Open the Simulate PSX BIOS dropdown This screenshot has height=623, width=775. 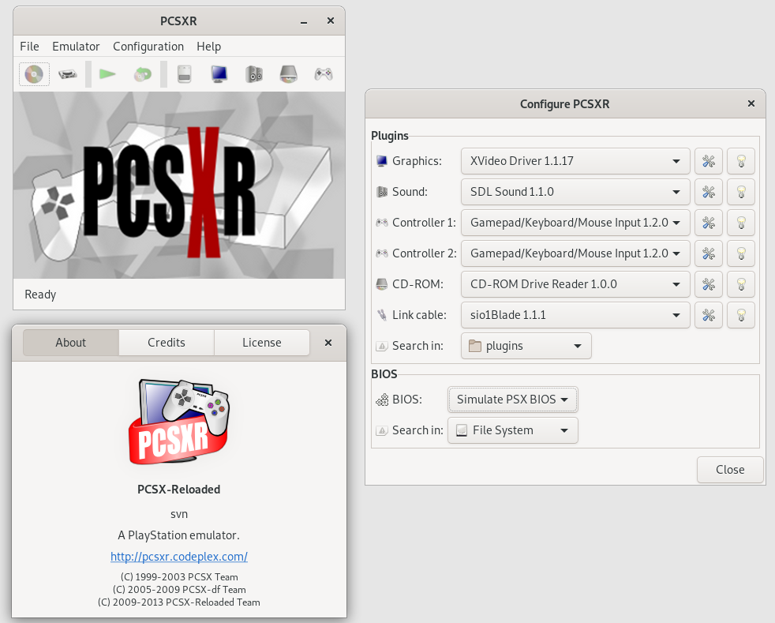[x=512, y=400]
